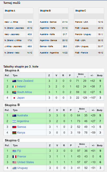
Task: Click the Fiji flag icon
Action: [14, 151]
